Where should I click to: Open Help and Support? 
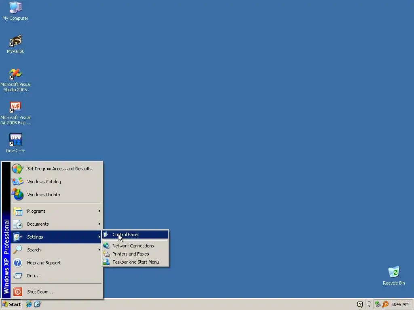57,263
